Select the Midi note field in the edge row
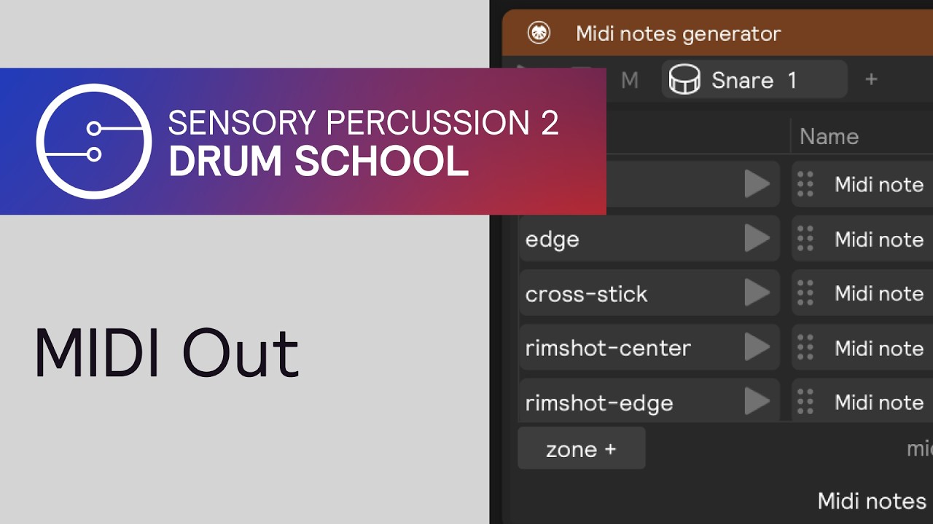 tap(878, 239)
